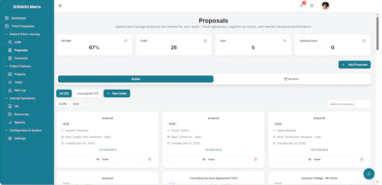Screen dimensions: 382x185
Task: View the Global Tech Solutions proposal
Action: pos(102,159)
